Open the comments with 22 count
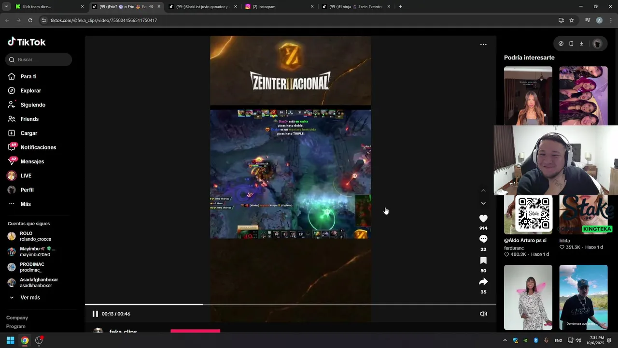618x348 pixels. [483, 239]
